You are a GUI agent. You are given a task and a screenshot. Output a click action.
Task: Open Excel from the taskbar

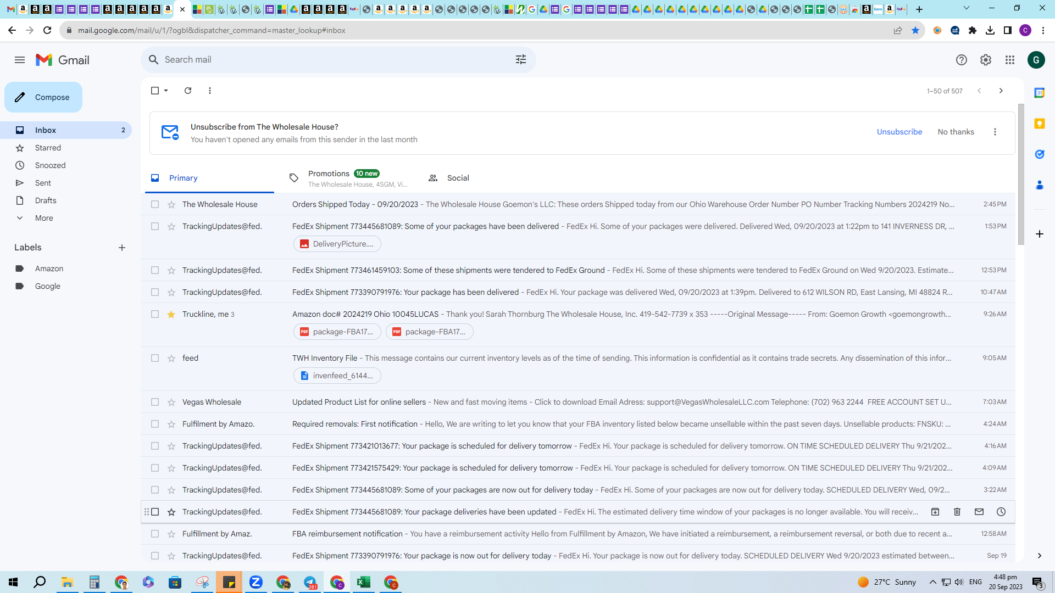click(x=364, y=582)
